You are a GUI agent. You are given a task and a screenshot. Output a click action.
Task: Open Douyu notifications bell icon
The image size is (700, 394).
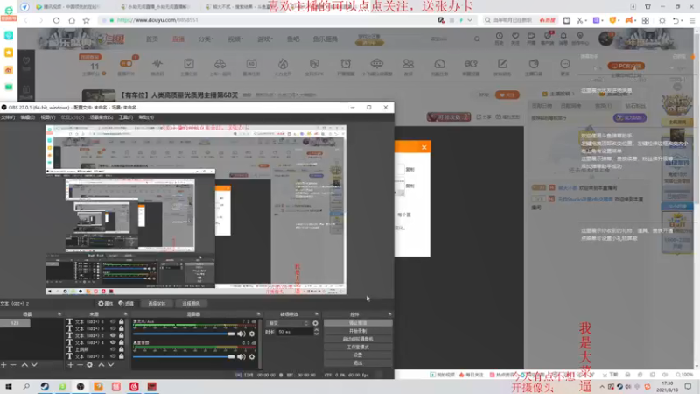click(563, 38)
